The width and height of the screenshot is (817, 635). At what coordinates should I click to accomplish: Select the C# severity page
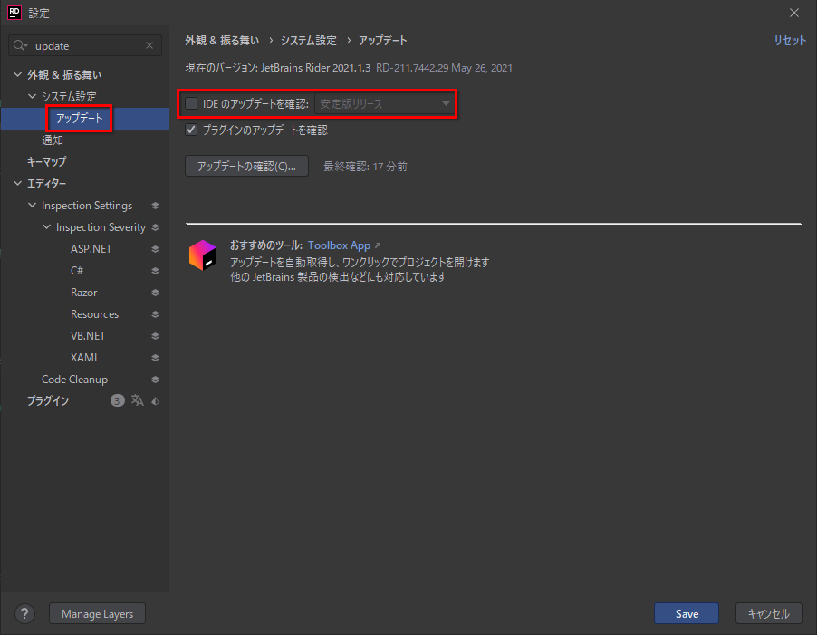[x=77, y=271]
